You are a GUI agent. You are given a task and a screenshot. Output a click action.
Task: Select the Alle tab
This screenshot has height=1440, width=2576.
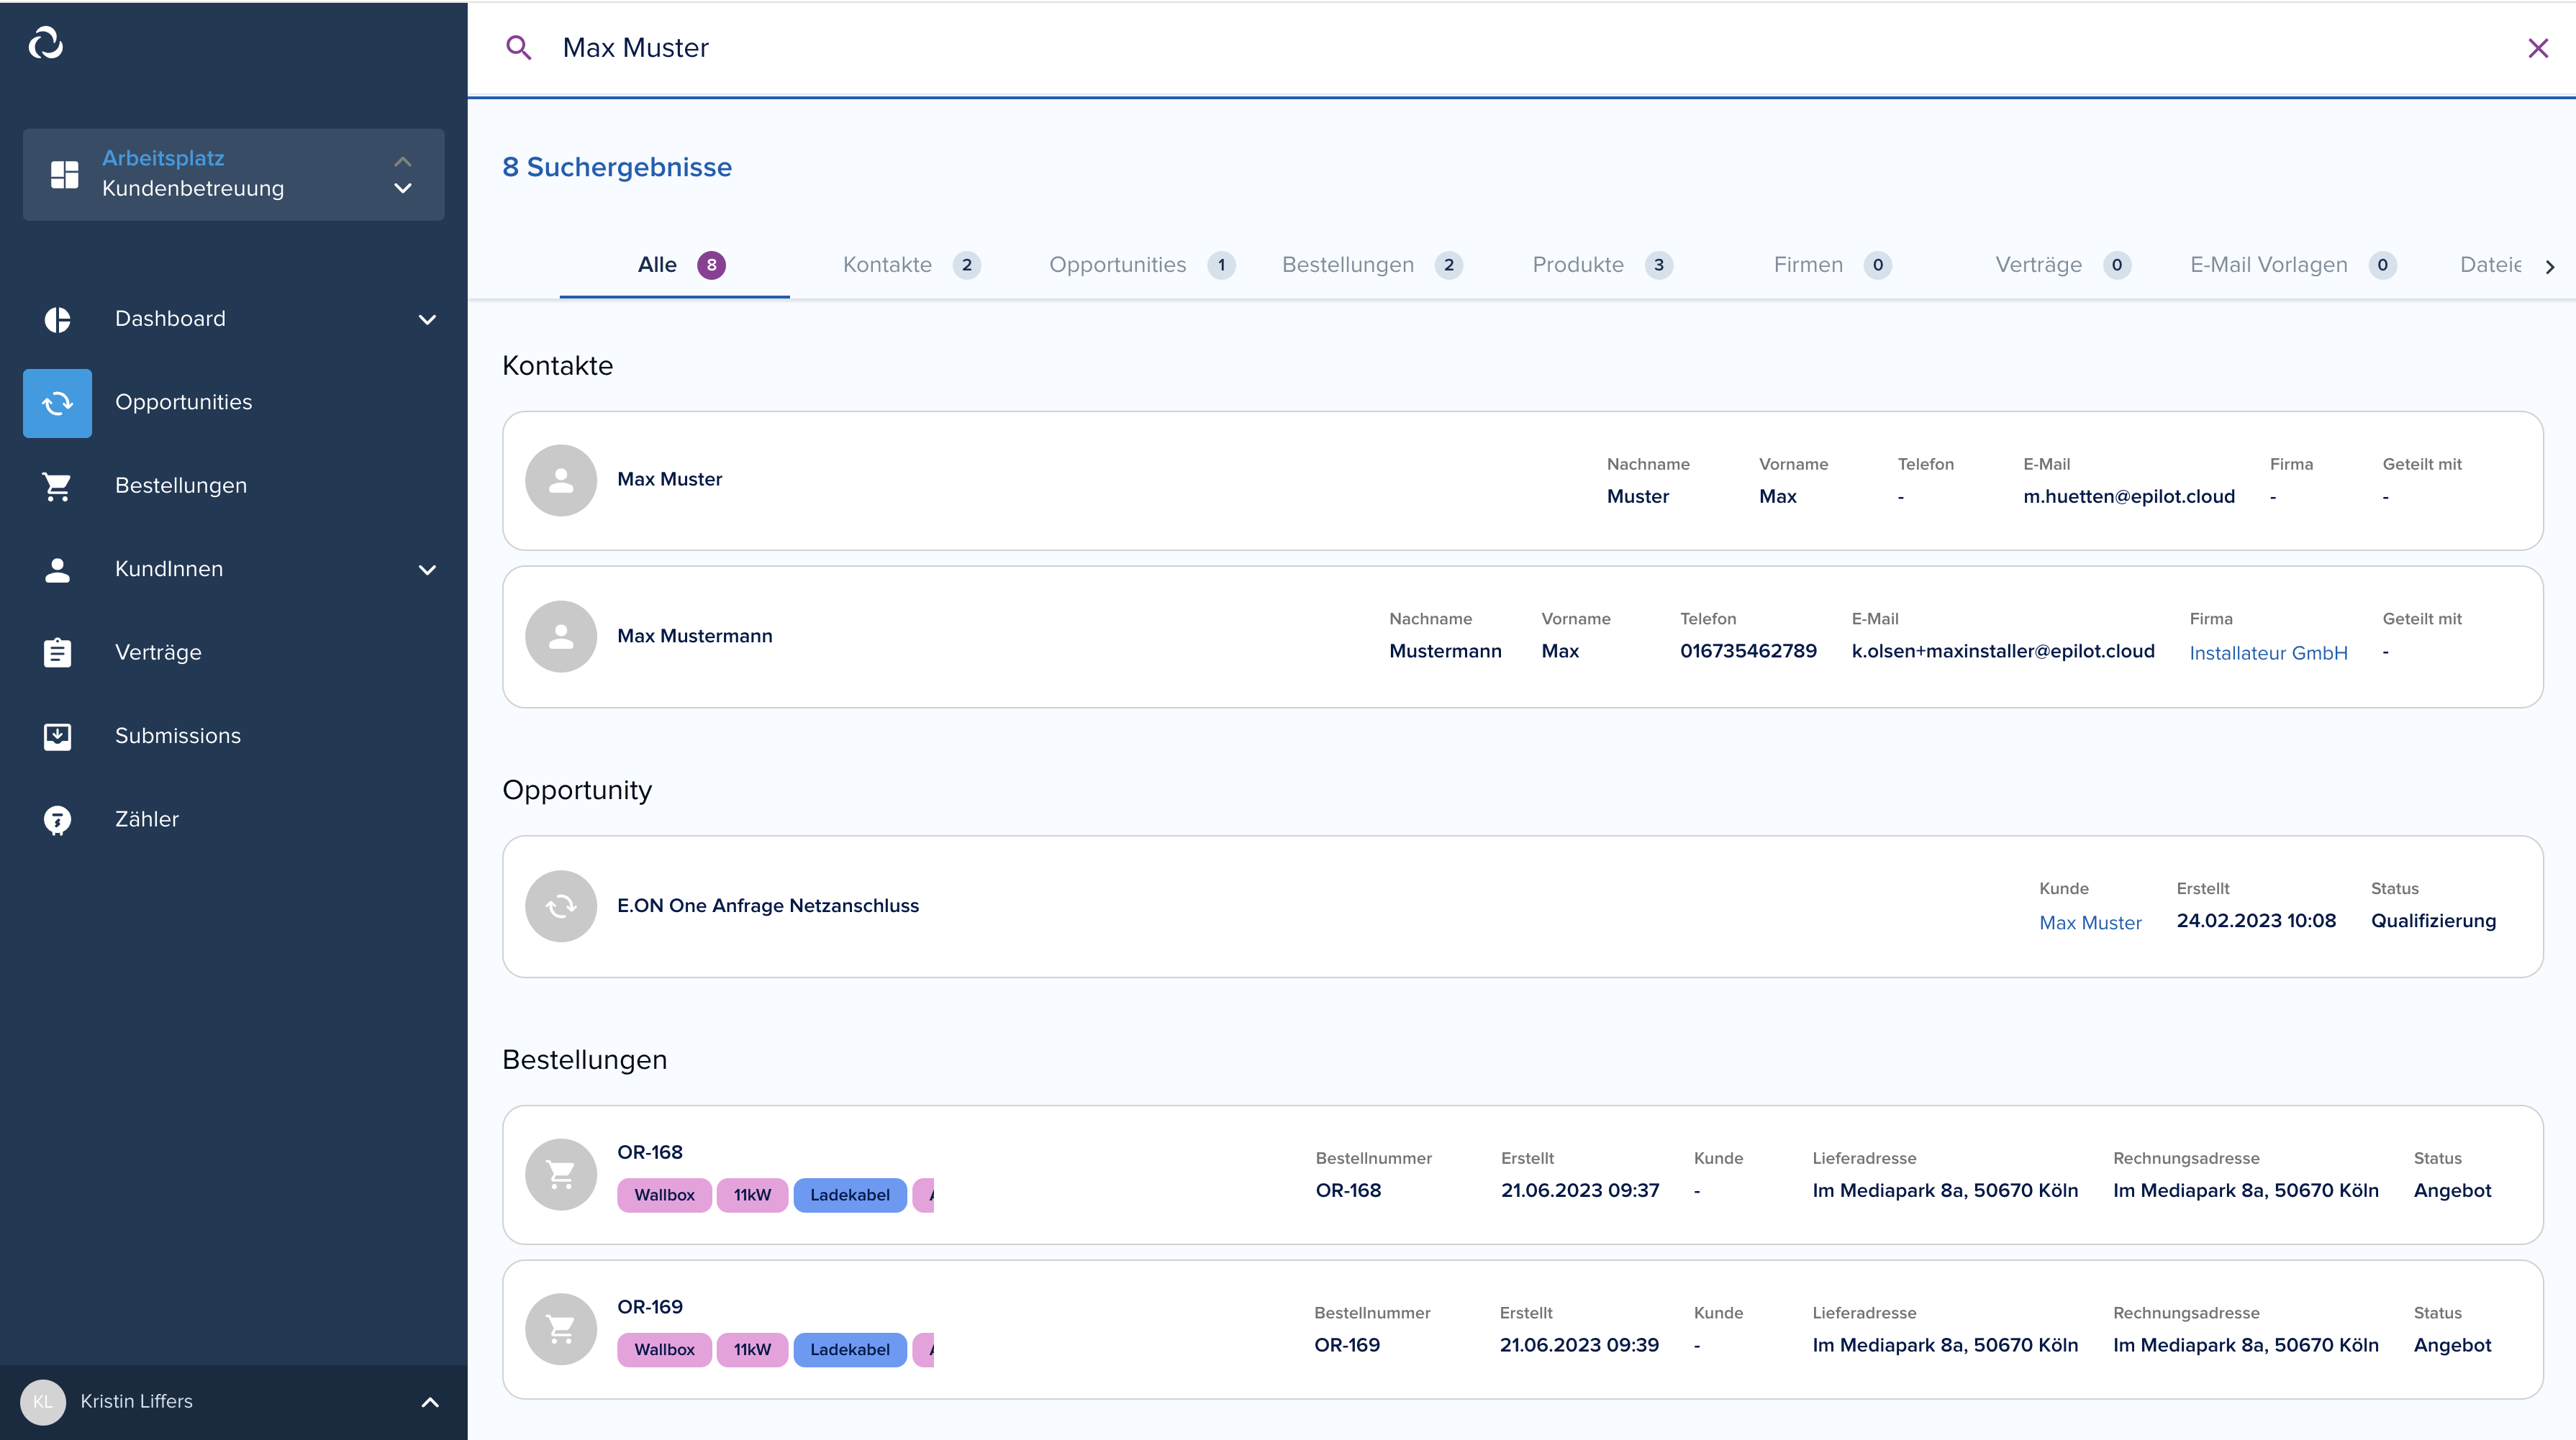tap(675, 265)
